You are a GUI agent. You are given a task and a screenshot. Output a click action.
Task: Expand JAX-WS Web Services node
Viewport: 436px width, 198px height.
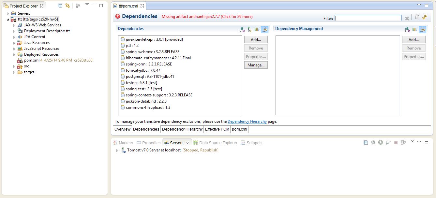[x=14, y=25]
